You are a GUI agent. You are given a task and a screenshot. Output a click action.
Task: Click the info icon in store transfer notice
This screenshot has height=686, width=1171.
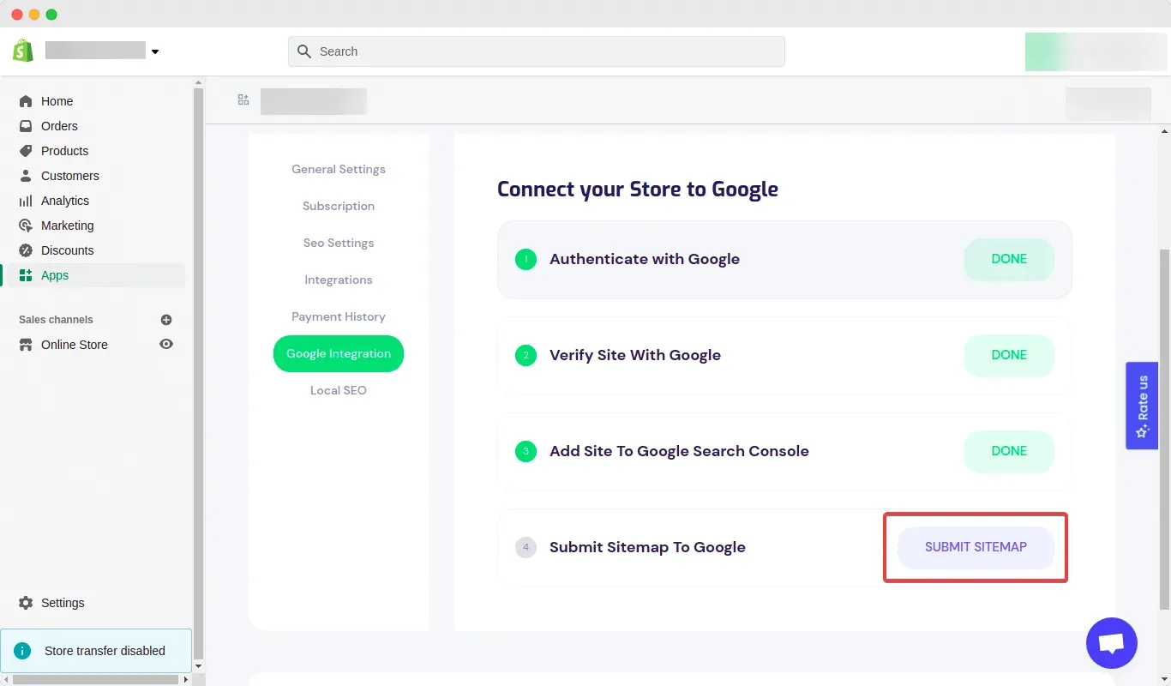[23, 651]
